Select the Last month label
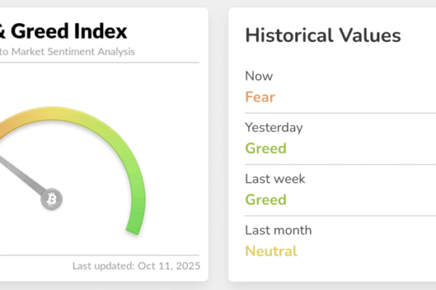This screenshot has height=290, width=436. coord(278,230)
